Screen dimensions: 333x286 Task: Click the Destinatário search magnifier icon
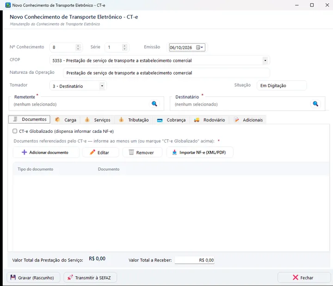click(315, 104)
